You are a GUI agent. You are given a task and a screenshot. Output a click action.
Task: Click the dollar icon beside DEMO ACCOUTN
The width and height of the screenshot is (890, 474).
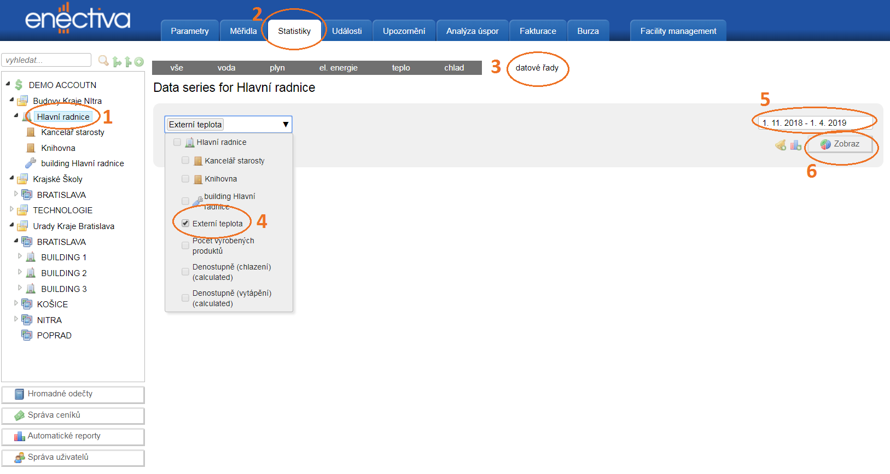[x=19, y=85]
